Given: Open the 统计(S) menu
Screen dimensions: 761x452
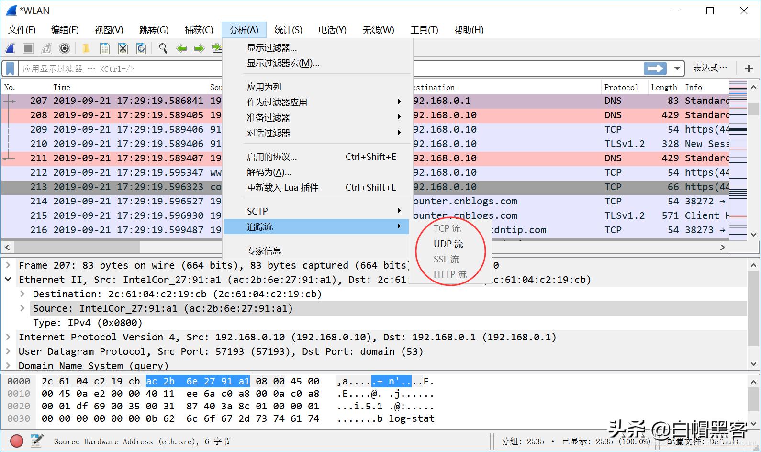Looking at the screenshot, I should 288,30.
